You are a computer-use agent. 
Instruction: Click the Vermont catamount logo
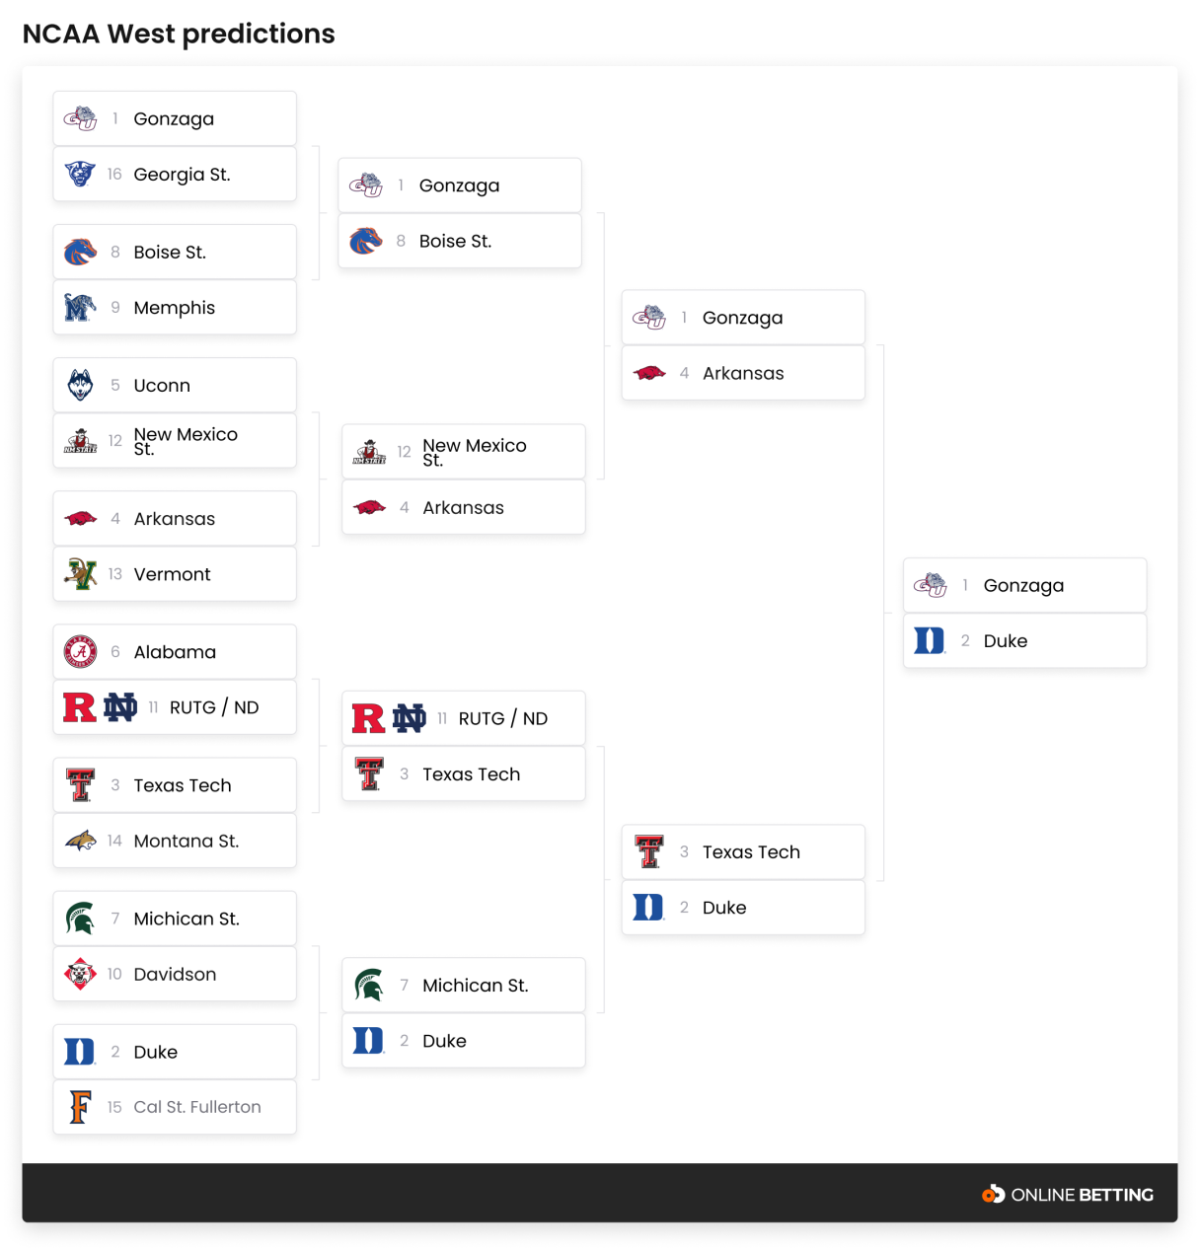pos(80,573)
